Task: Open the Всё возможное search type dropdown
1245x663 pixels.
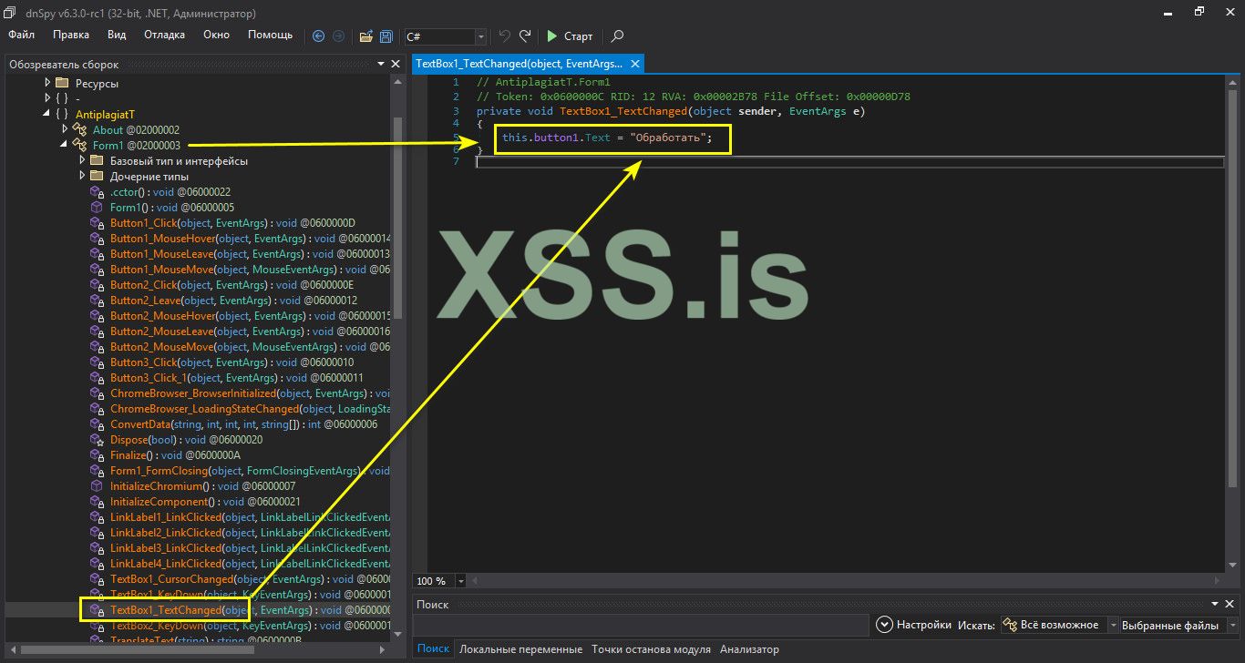Action: [x=1113, y=626]
